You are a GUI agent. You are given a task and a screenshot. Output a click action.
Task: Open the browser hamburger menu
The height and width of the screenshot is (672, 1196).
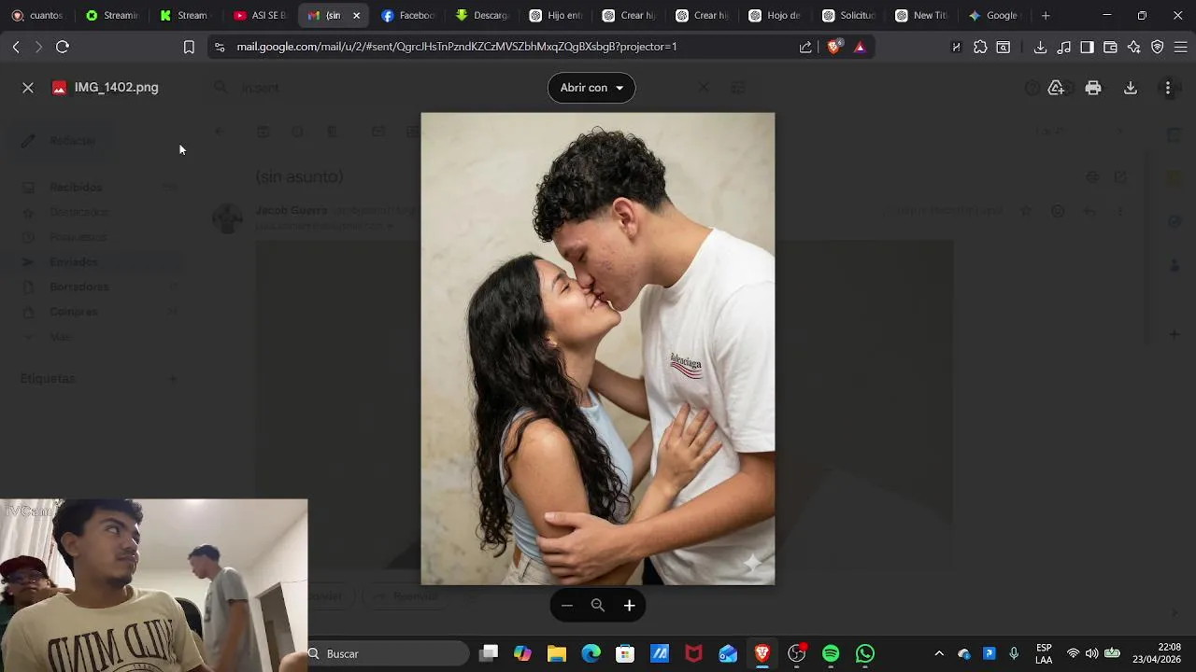[1180, 47]
